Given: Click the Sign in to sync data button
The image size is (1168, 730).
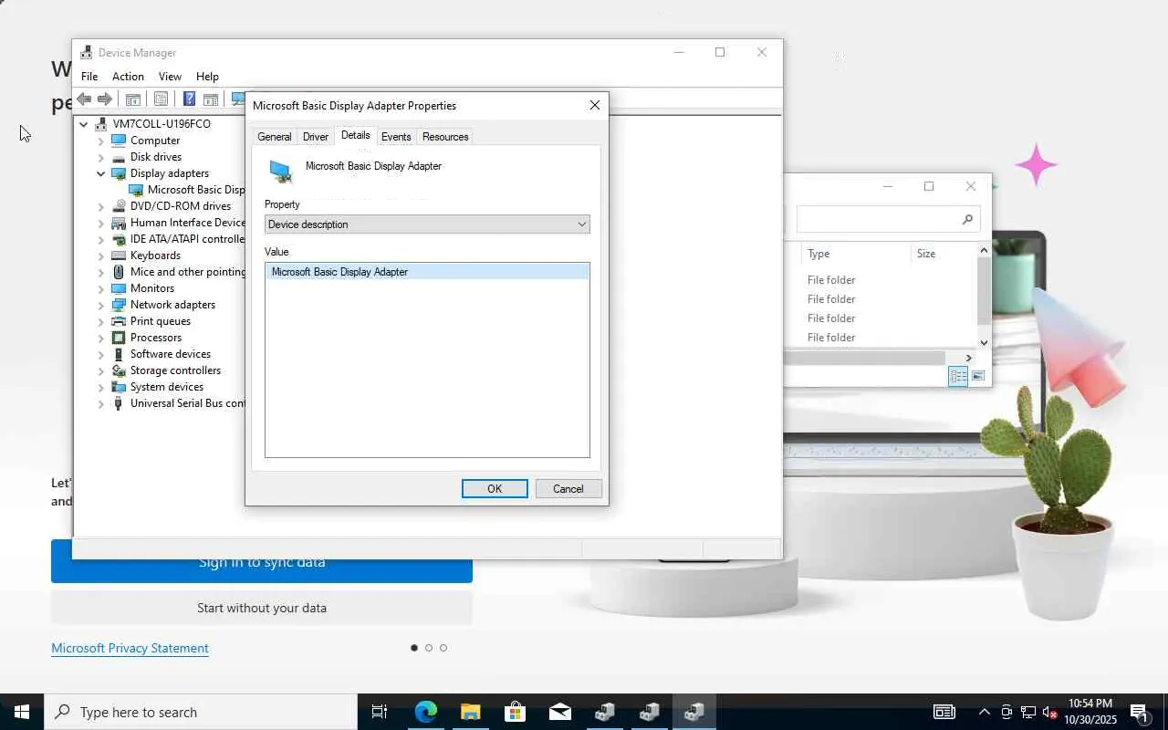Looking at the screenshot, I should tap(262, 562).
